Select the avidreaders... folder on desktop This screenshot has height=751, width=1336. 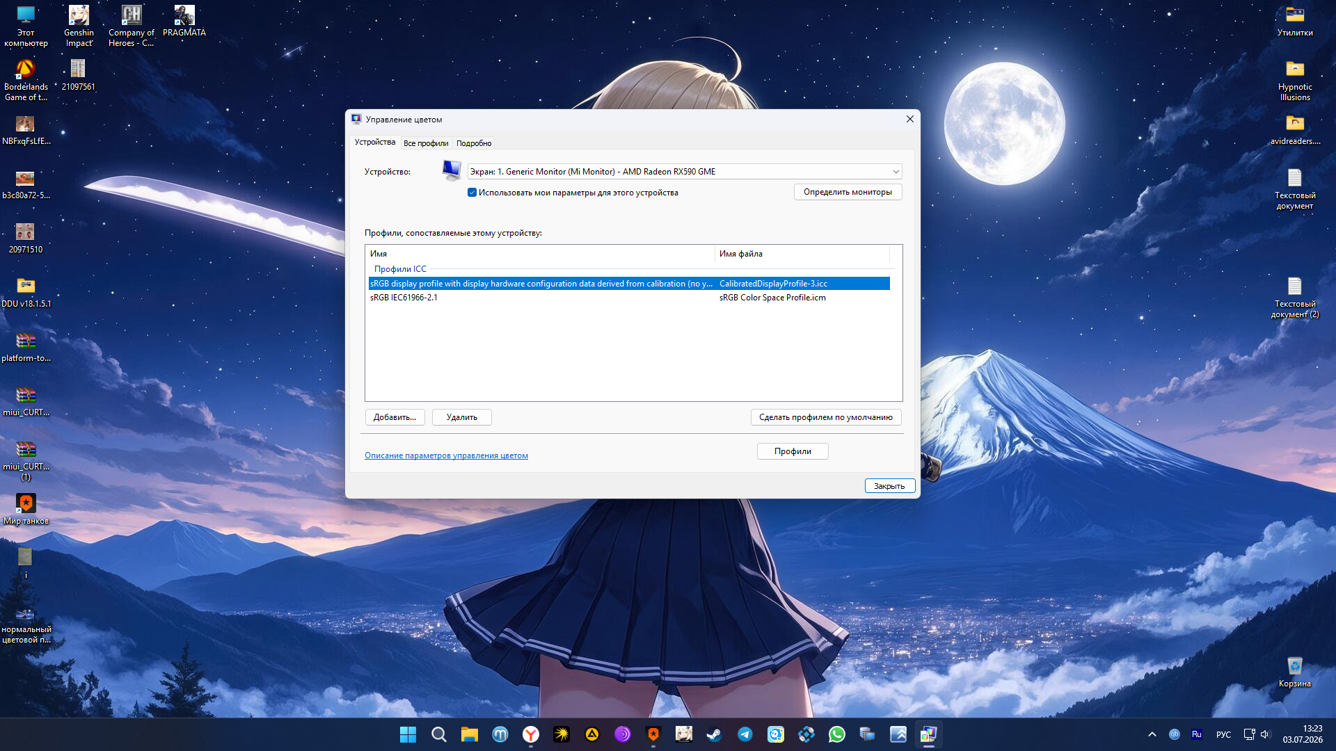tap(1295, 130)
